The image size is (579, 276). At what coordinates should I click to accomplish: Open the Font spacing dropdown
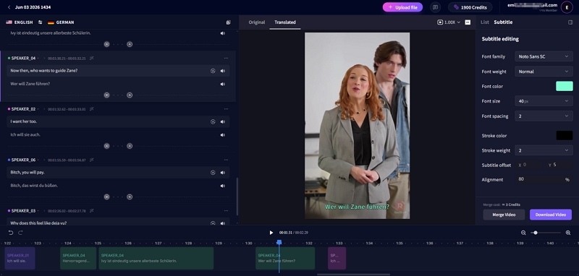tap(544, 116)
